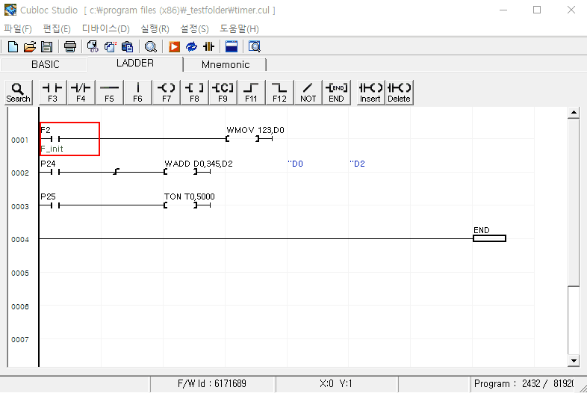Viewport: 587px width, 393px height.
Task: Click the scrollbar down arrow
Action: pos(574,361)
